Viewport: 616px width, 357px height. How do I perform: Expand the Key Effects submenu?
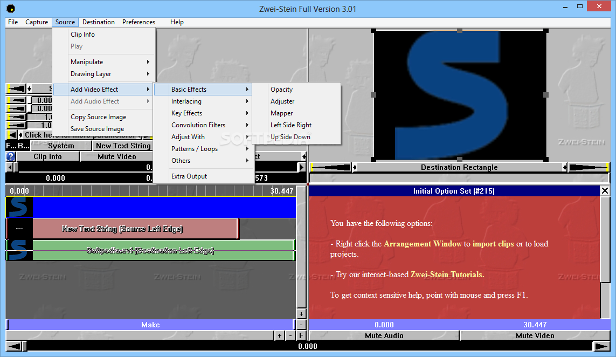[x=203, y=113]
